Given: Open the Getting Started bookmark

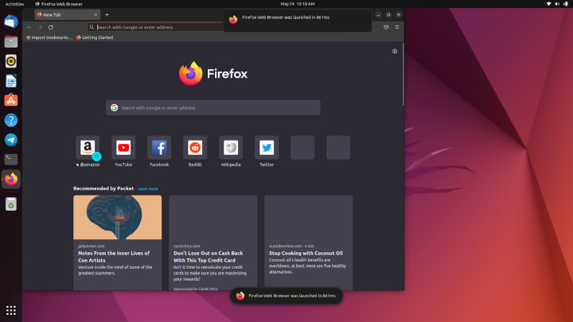Looking at the screenshot, I should [95, 37].
